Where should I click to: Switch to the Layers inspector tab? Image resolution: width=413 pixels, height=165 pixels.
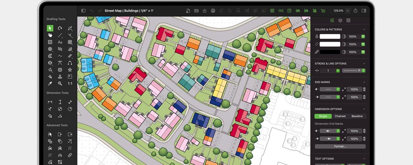pyautogui.click(x=340, y=20)
